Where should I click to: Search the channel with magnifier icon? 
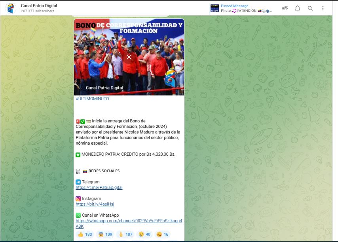point(310,8)
